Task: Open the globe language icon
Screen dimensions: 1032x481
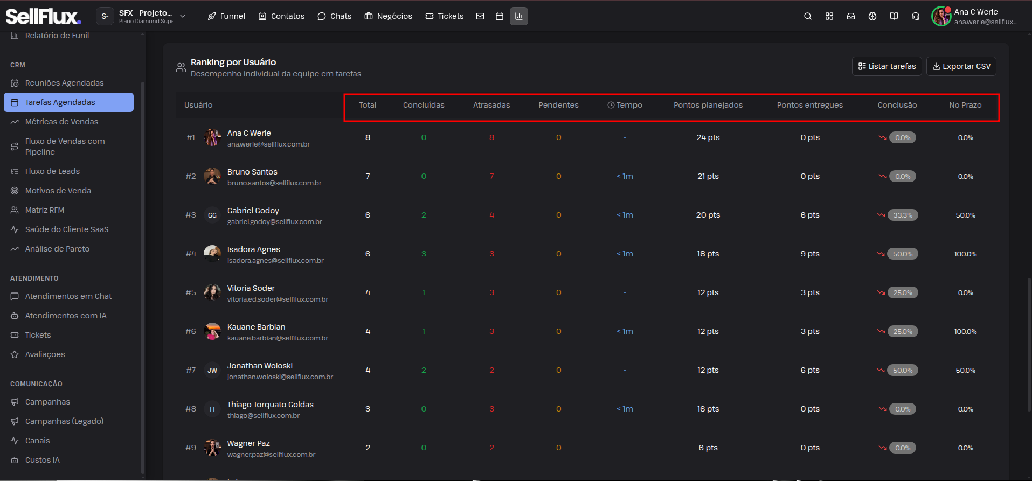Action: coord(872,16)
